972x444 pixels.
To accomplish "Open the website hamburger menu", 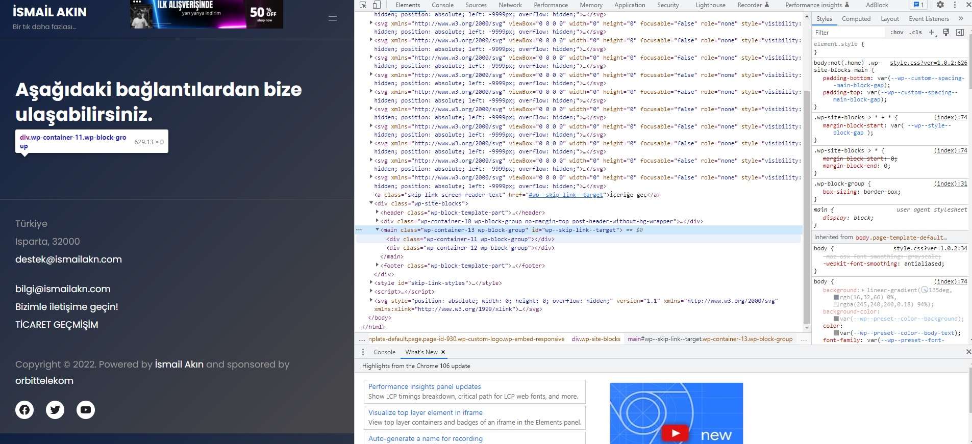I will [x=333, y=18].
